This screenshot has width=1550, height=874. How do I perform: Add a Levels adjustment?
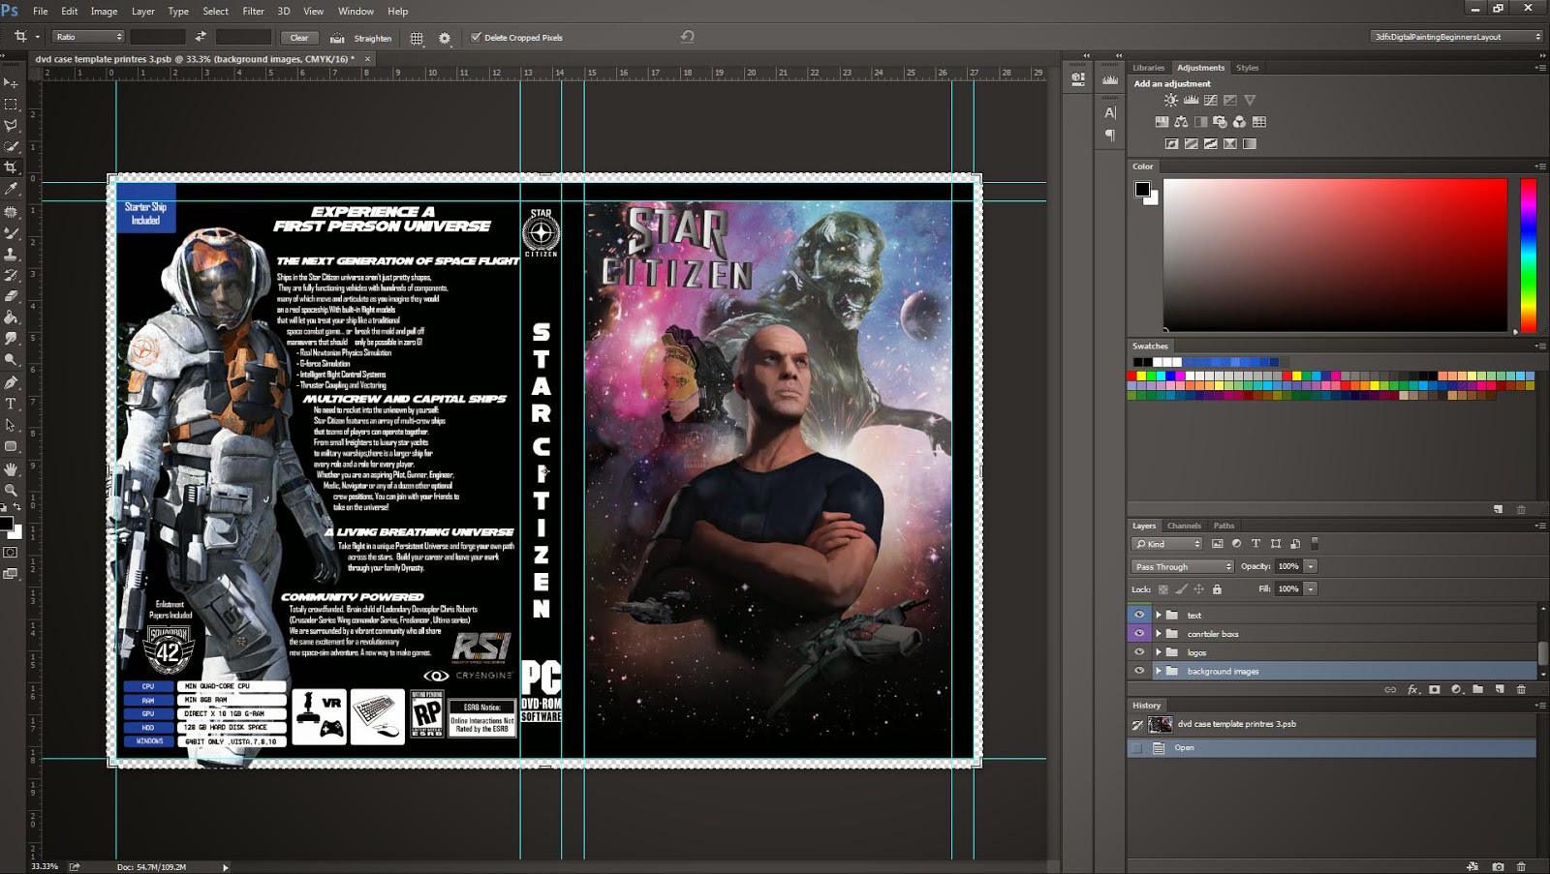[1191, 101]
